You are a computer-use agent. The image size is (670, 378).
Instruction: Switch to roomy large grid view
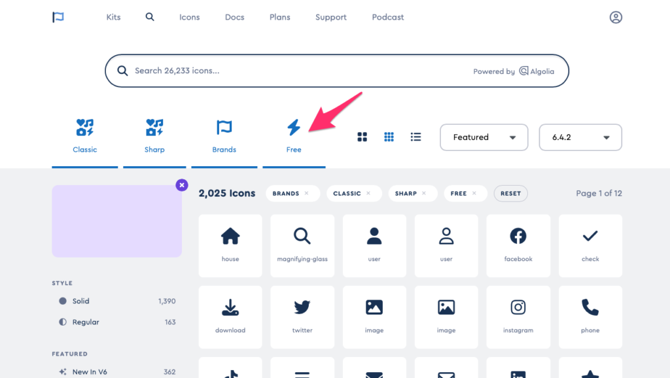click(362, 137)
